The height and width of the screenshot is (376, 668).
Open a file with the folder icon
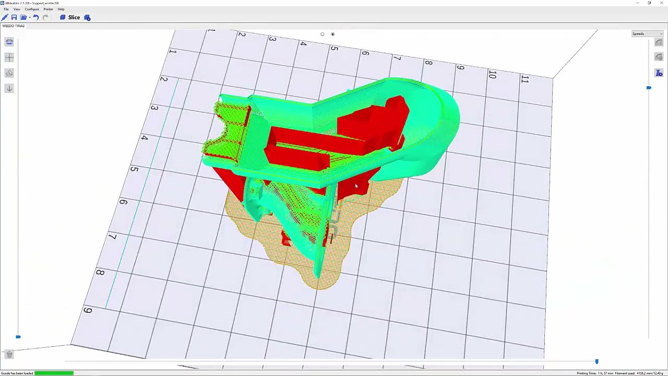point(23,17)
